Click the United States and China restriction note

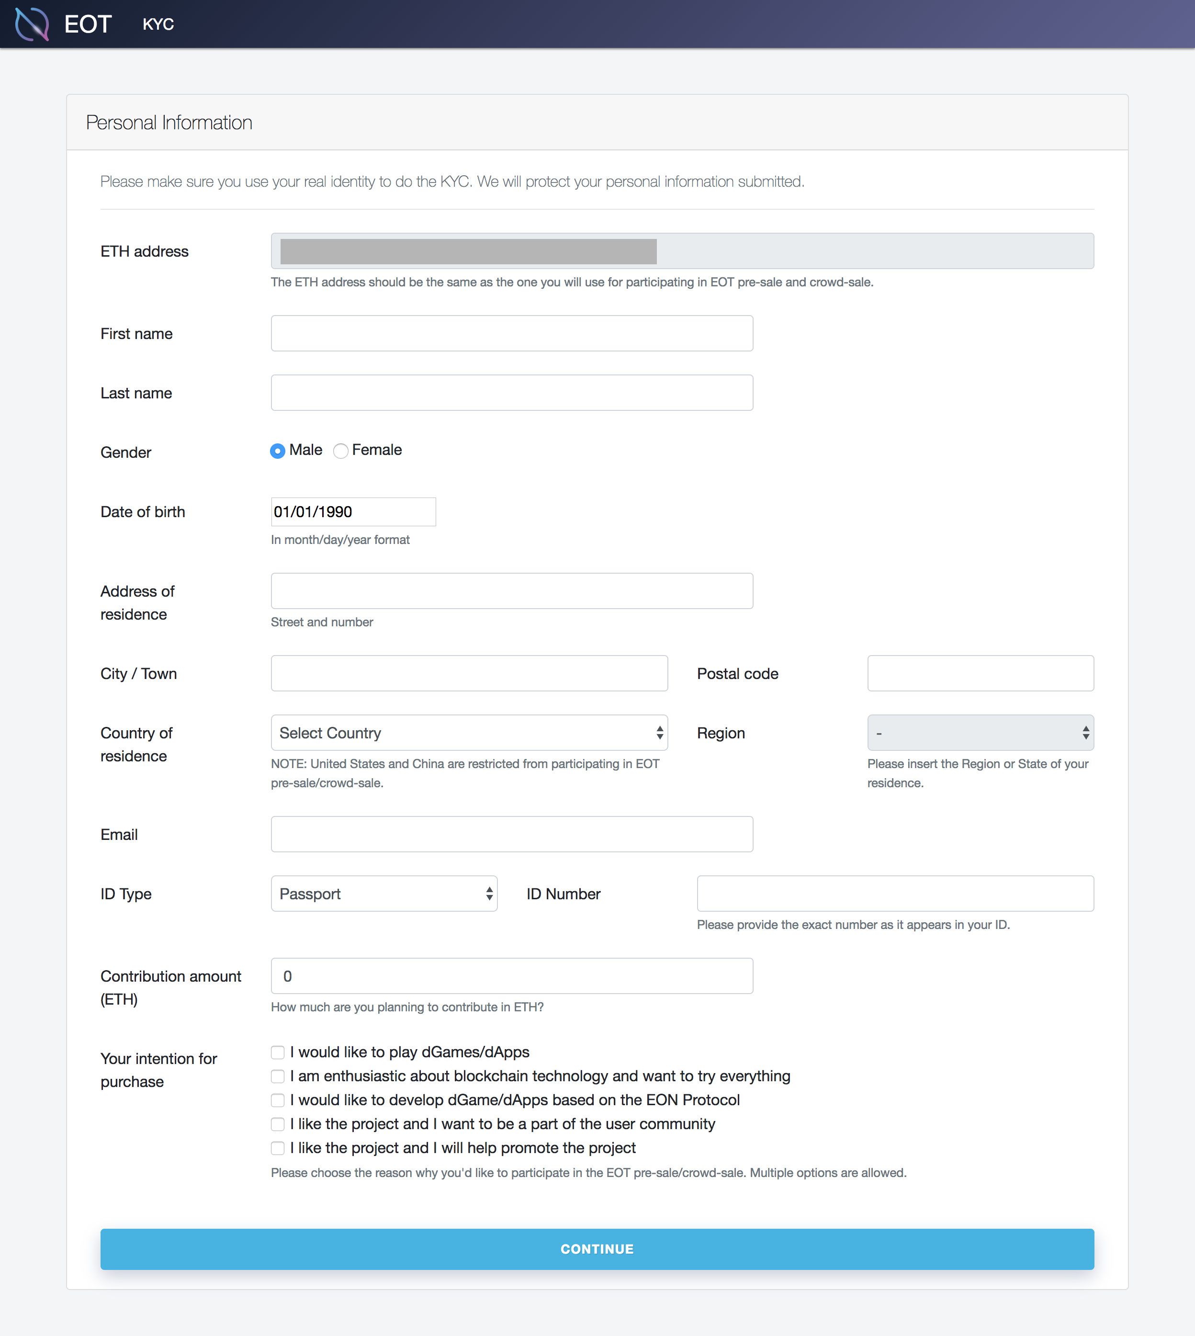click(x=465, y=773)
